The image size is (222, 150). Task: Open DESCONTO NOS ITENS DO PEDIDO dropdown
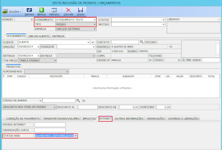pos(55,107)
